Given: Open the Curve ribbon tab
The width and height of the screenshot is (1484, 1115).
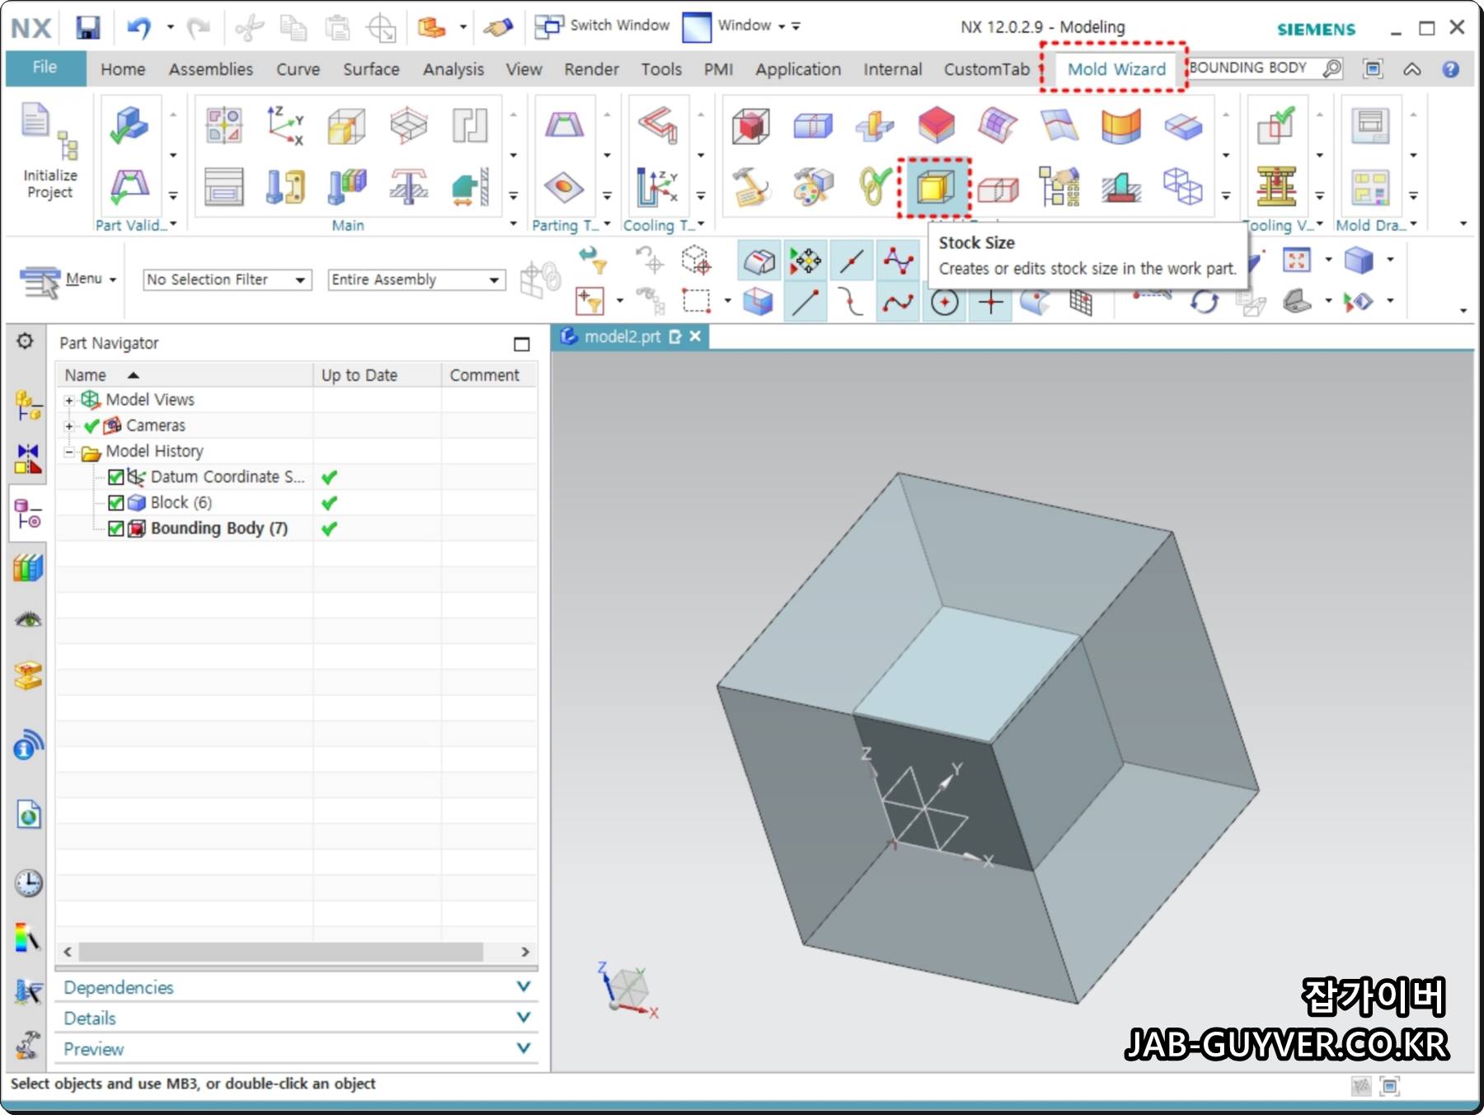Looking at the screenshot, I should coord(298,69).
